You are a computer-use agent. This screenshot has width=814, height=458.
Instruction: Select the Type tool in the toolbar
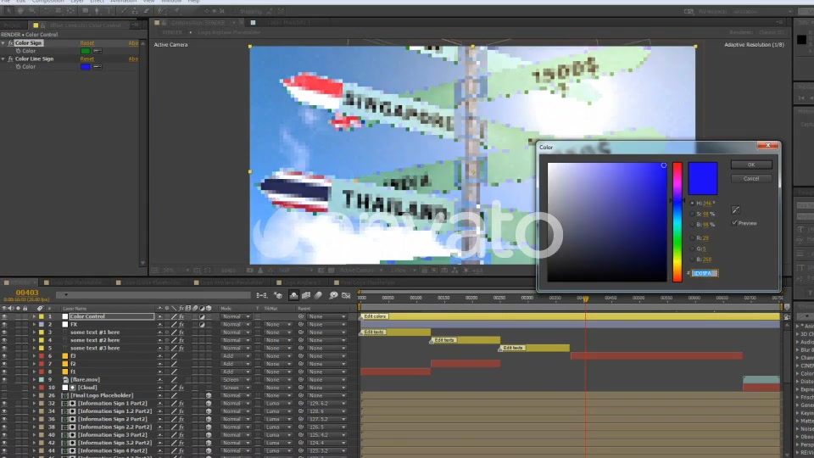[109, 10]
